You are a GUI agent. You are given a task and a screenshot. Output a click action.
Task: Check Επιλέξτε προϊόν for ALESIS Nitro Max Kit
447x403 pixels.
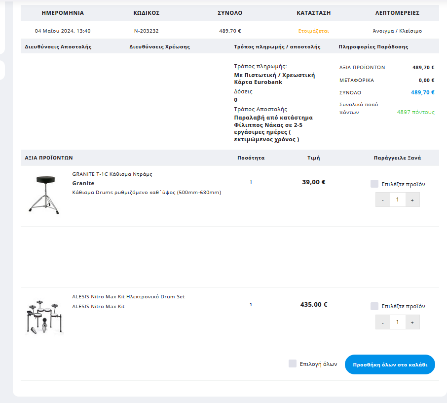click(374, 306)
